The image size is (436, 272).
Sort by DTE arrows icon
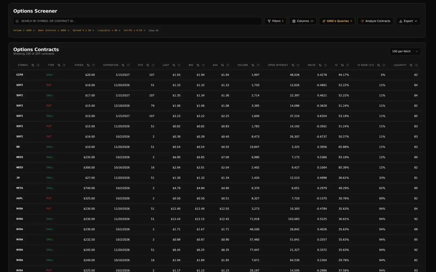[148, 65]
